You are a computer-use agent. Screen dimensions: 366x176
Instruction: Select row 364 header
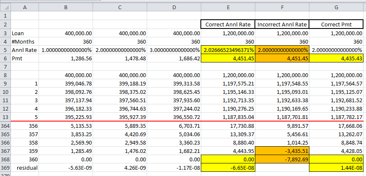[5, 126]
